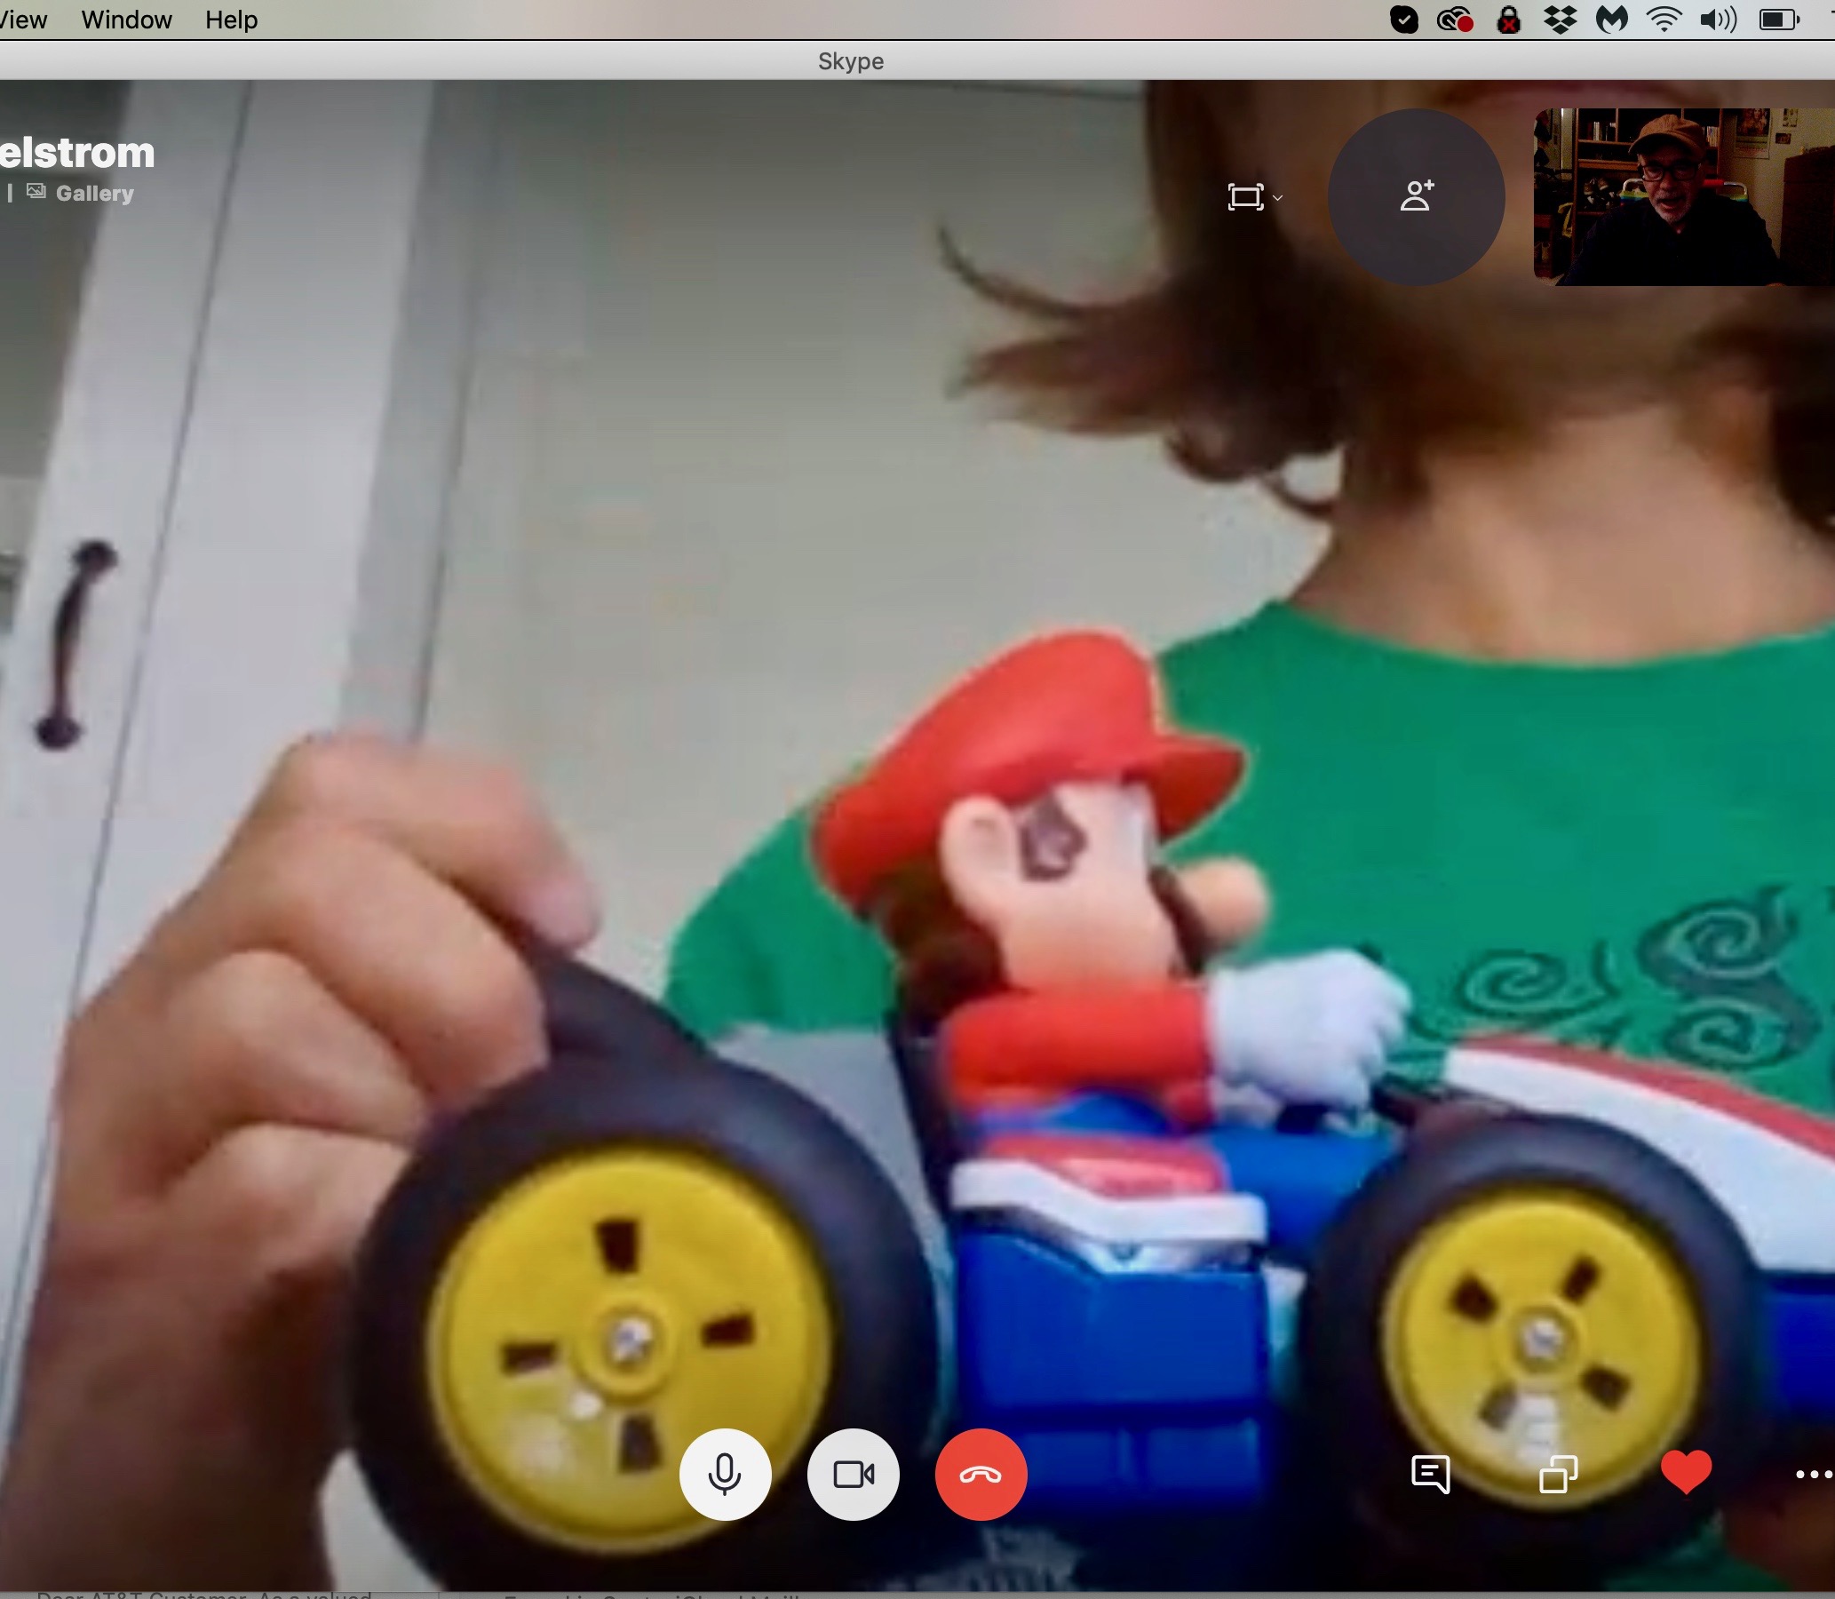Open the chat conversation panel
Image resolution: width=1835 pixels, height=1599 pixels.
(1430, 1474)
